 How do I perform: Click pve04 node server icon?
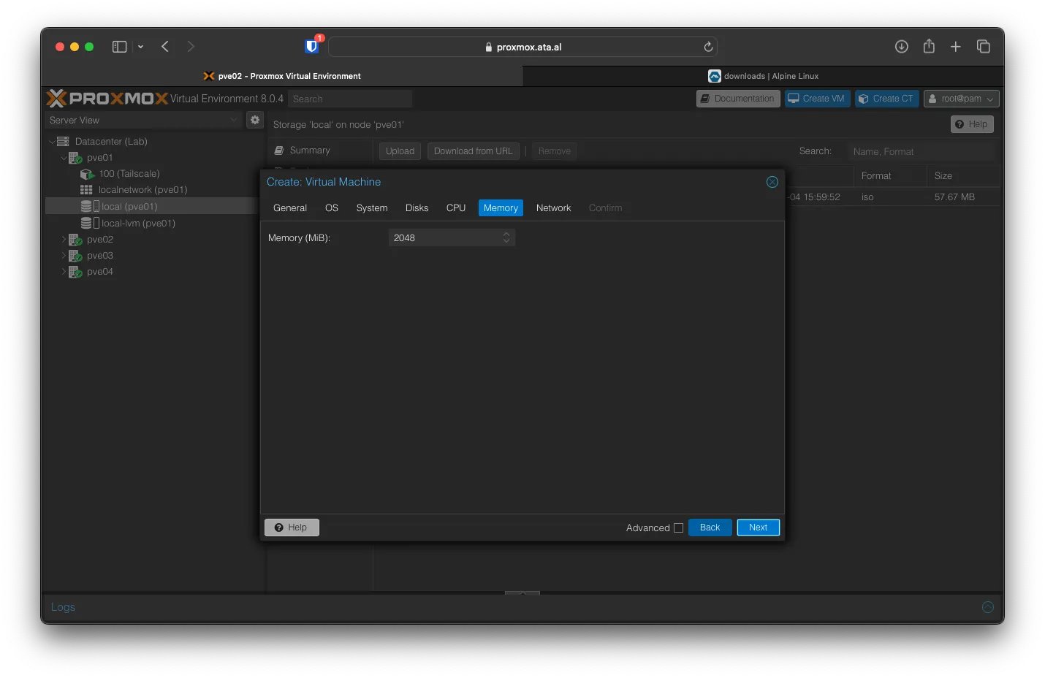click(x=75, y=272)
